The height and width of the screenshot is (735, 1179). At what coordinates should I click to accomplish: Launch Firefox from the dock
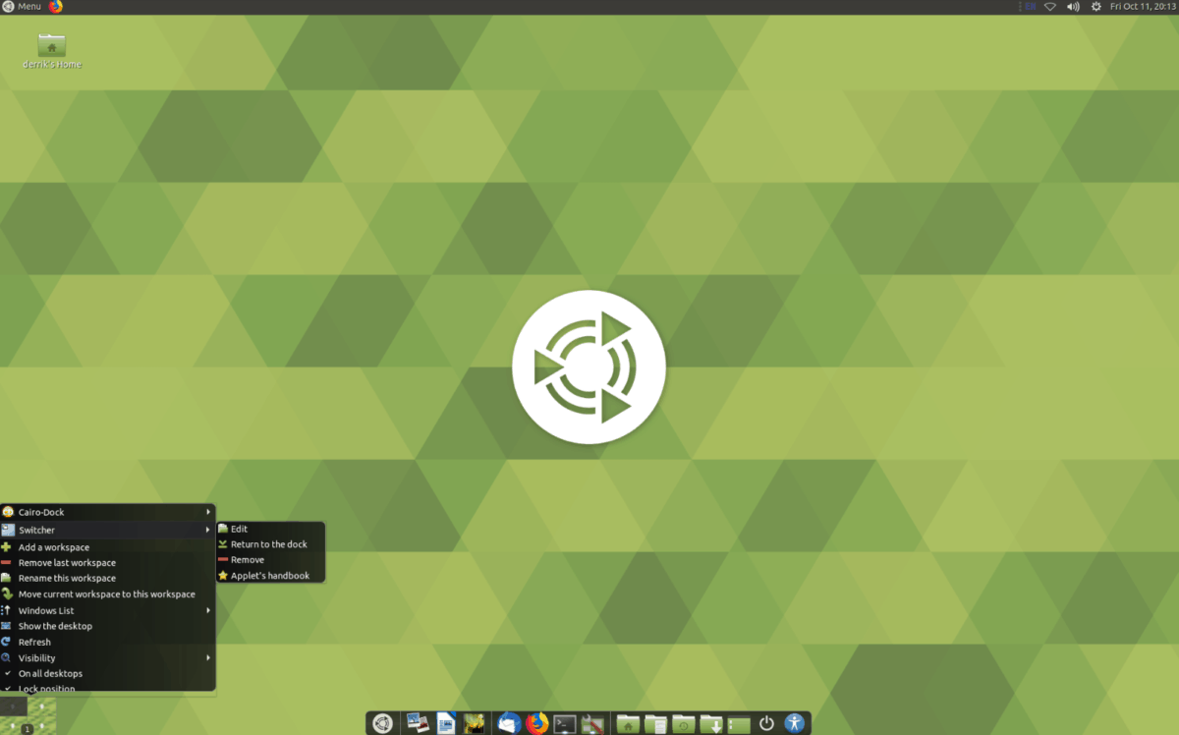(x=536, y=720)
